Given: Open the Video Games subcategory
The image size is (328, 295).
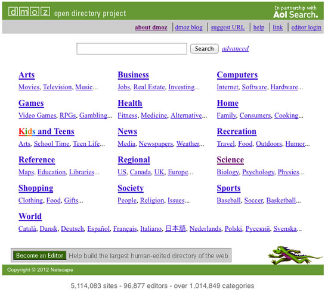Looking at the screenshot, I should click(37, 115).
